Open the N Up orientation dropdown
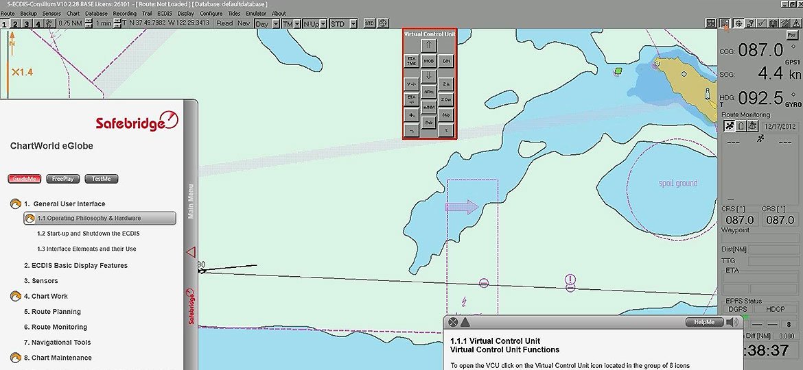The width and height of the screenshot is (803, 370). pyautogui.click(x=315, y=23)
